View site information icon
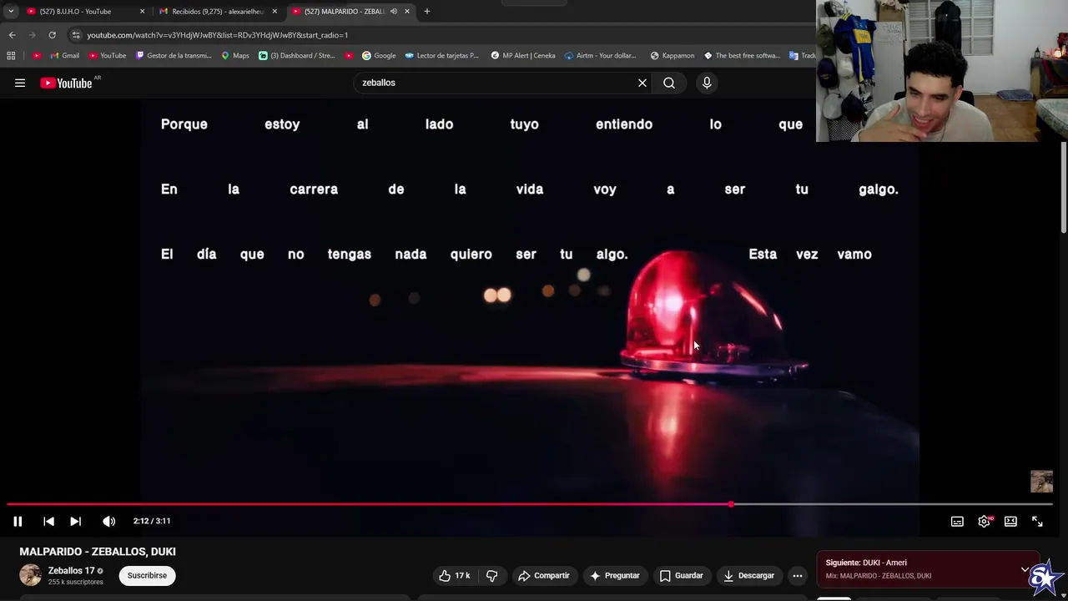 (76, 35)
